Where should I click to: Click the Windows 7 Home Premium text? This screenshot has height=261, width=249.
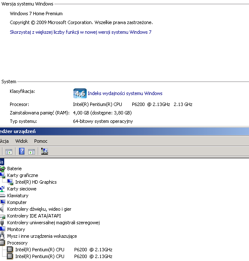coord(36,14)
